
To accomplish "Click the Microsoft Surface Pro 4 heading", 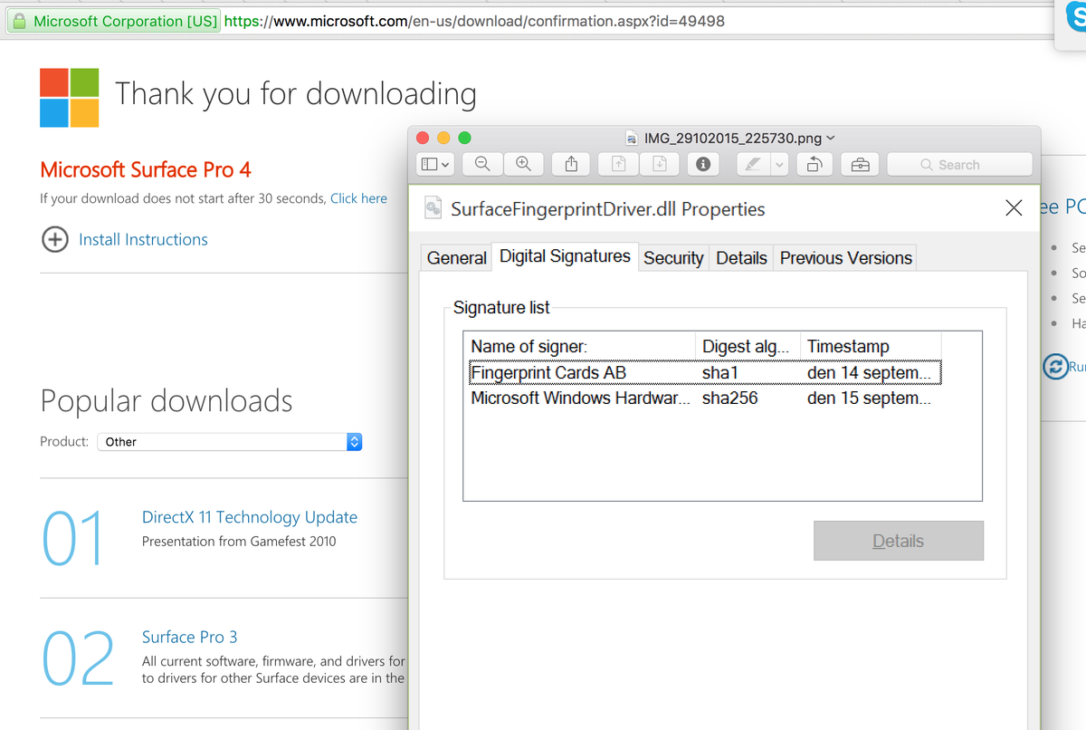I will click(146, 169).
